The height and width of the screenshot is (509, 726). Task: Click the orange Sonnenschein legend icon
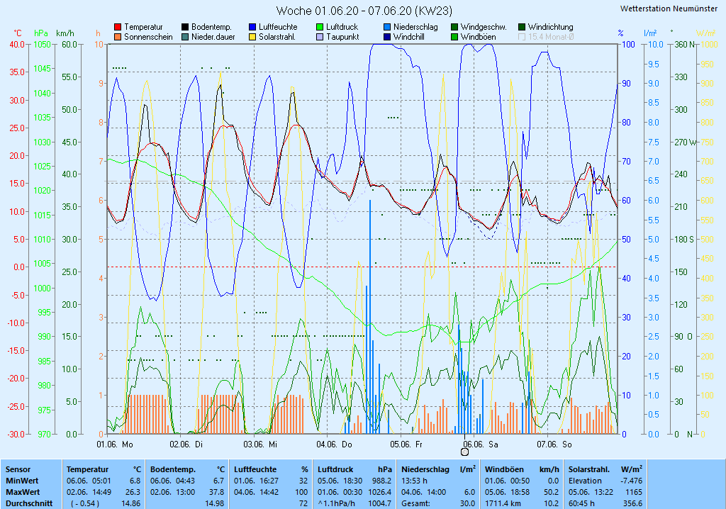click(x=118, y=37)
